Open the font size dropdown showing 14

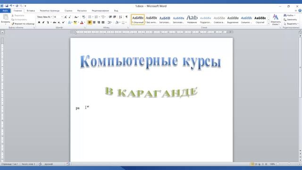(62, 17)
